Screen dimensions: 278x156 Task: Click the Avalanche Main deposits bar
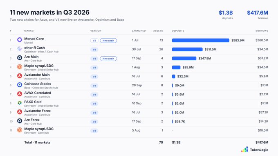click(174, 77)
